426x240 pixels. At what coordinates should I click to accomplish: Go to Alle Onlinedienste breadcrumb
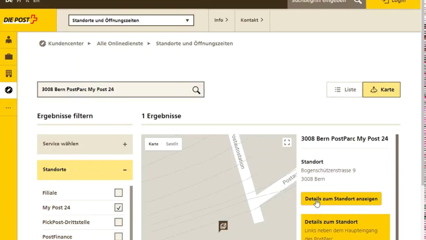click(120, 43)
